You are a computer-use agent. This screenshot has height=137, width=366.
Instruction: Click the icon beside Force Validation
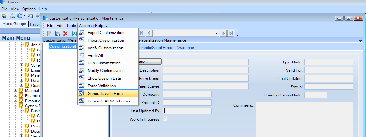tap(82, 86)
